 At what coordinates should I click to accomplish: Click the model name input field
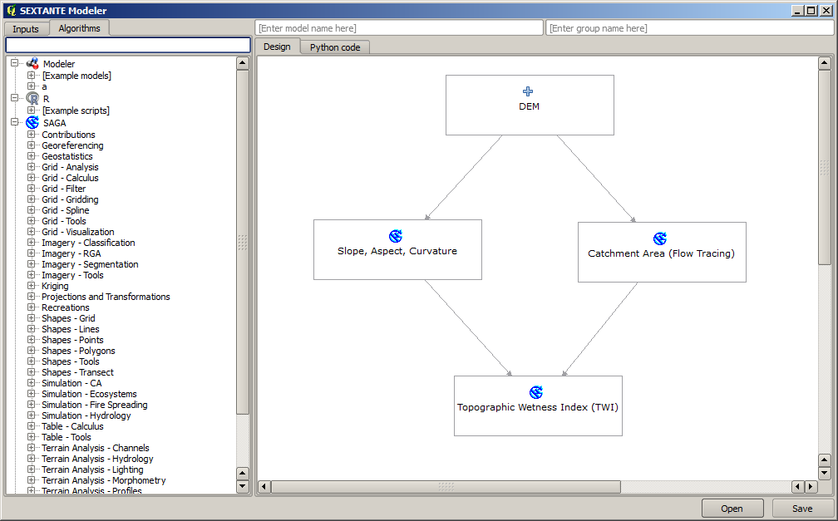pos(399,28)
